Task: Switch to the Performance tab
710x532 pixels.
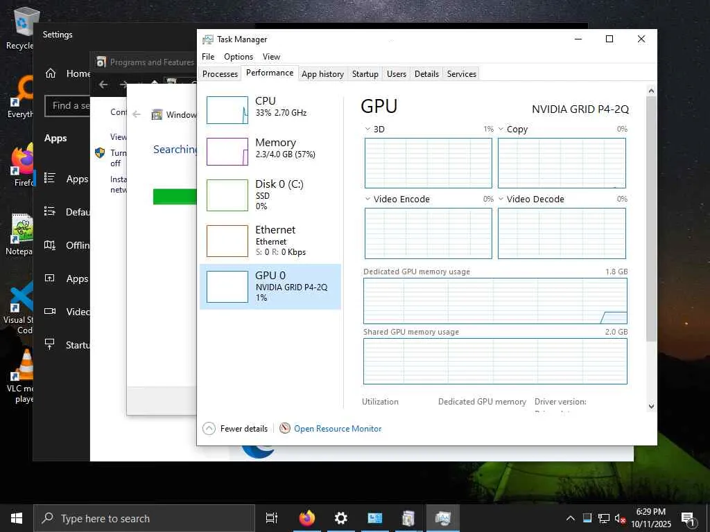Action: tap(270, 73)
